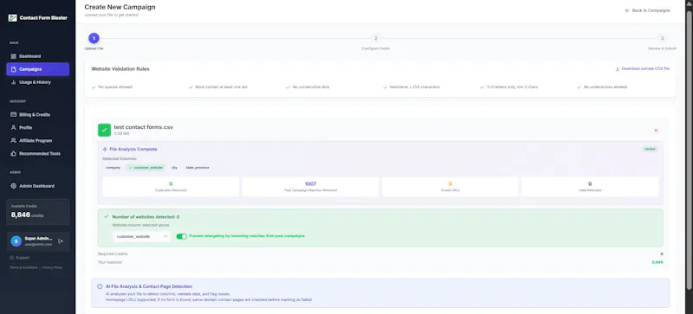Viewport: 693px width, 314px height.
Task: Click the Profile person icon
Action: 13,128
